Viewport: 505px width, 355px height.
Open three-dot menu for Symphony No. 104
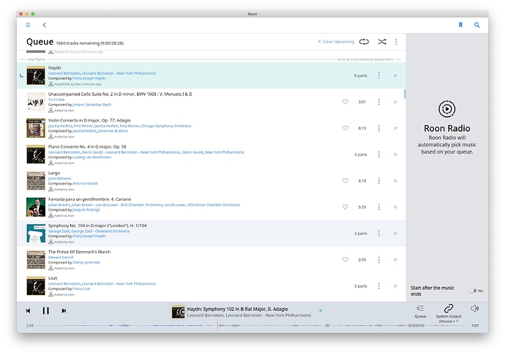(379, 233)
